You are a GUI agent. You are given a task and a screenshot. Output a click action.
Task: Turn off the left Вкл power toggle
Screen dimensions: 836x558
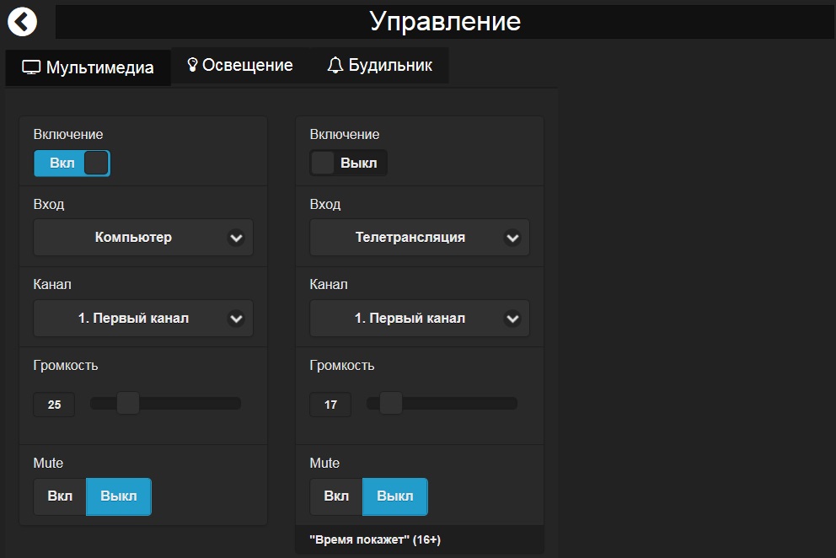(72, 163)
